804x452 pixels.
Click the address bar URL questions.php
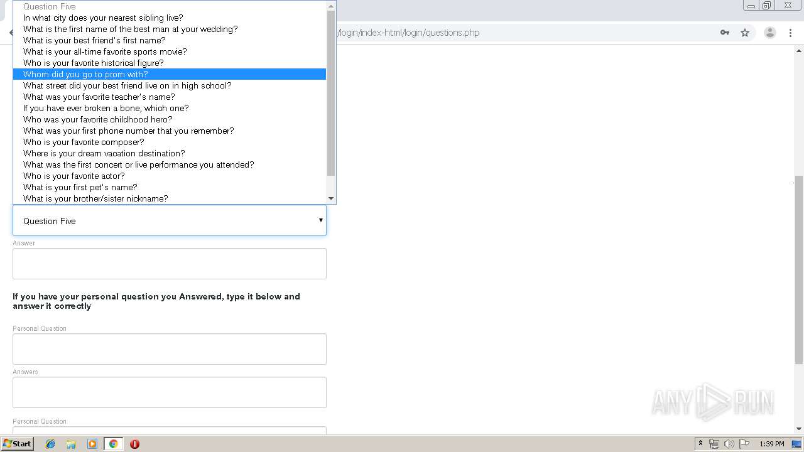pyautogui.click(x=408, y=33)
